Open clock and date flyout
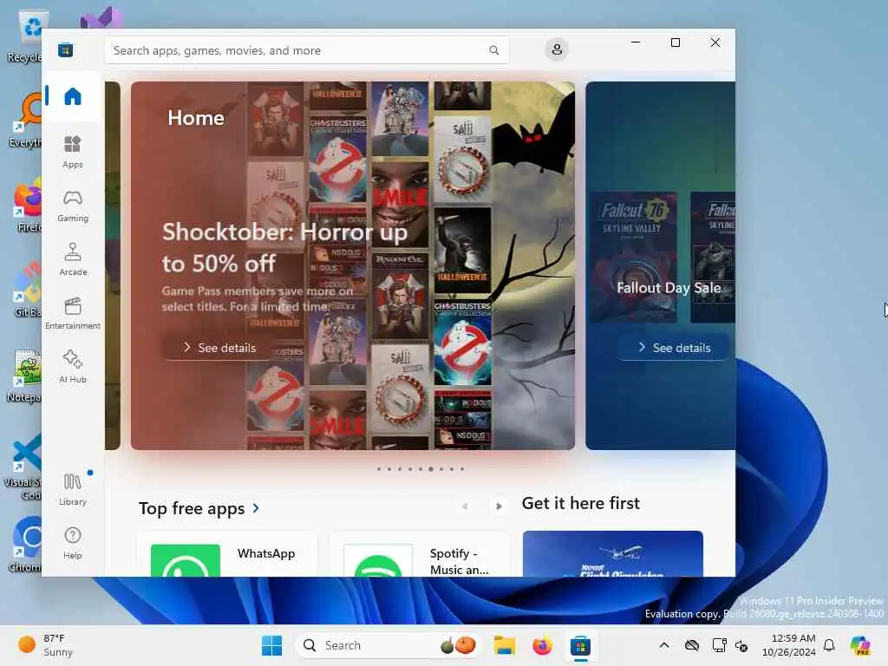Viewport: 888px width, 666px height. [789, 645]
